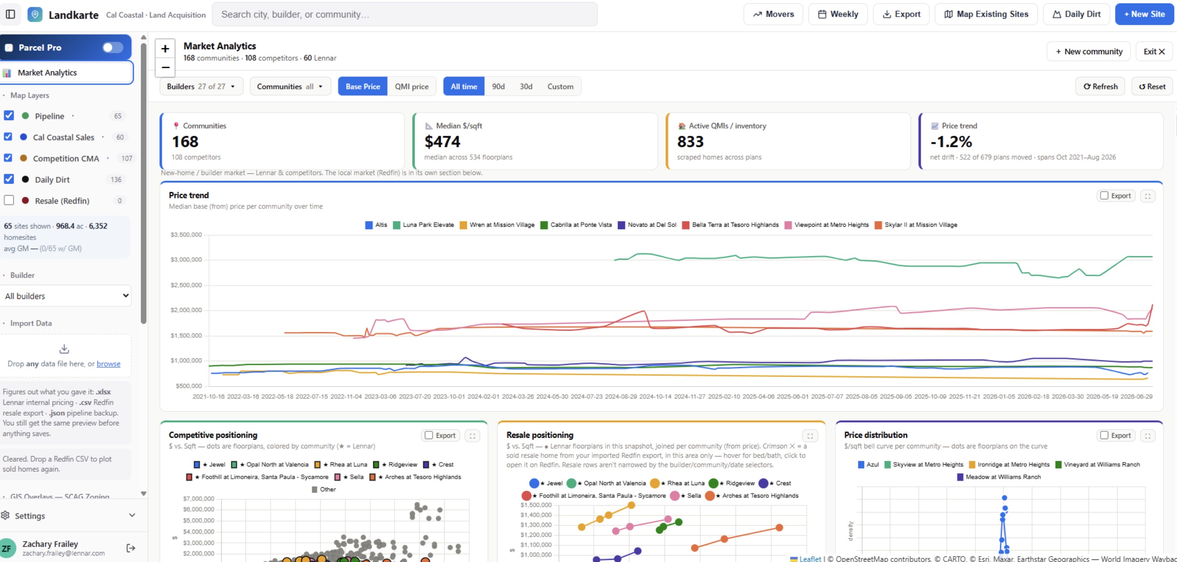
Task: Uncheck the Daily Dirt layer checkbox
Action: point(9,179)
